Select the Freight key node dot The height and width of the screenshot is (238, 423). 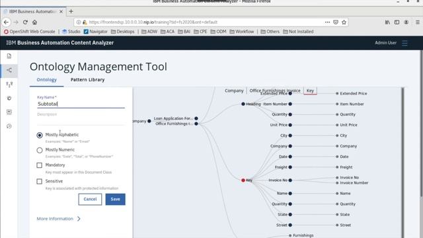[290, 167]
